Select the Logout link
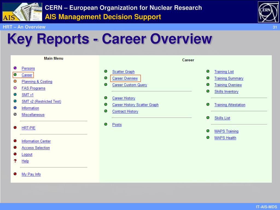The image size is (280, 210). click(27, 154)
